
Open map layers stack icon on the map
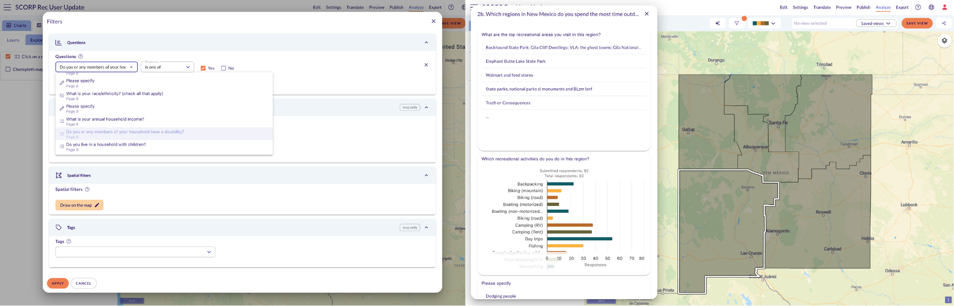coord(944,41)
